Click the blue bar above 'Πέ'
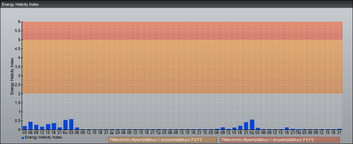Viewport: 353px width, 144px height. click(252, 125)
